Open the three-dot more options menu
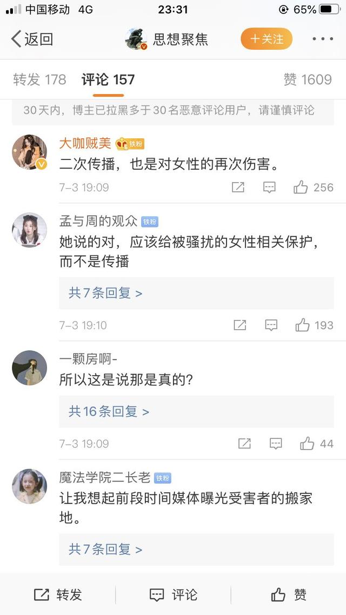The height and width of the screenshot is (615, 346). pyautogui.click(x=323, y=39)
